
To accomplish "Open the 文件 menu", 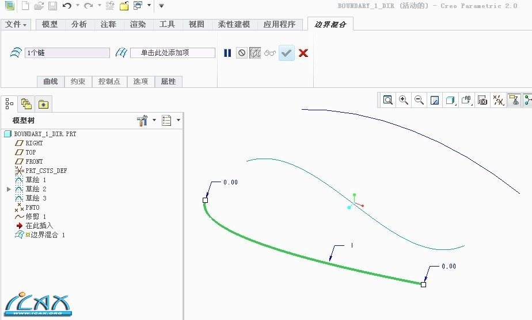I will 16,24.
